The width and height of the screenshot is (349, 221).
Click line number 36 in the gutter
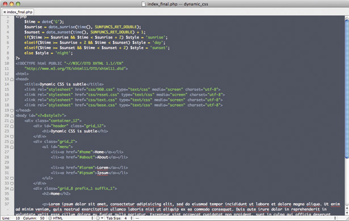(7, 199)
